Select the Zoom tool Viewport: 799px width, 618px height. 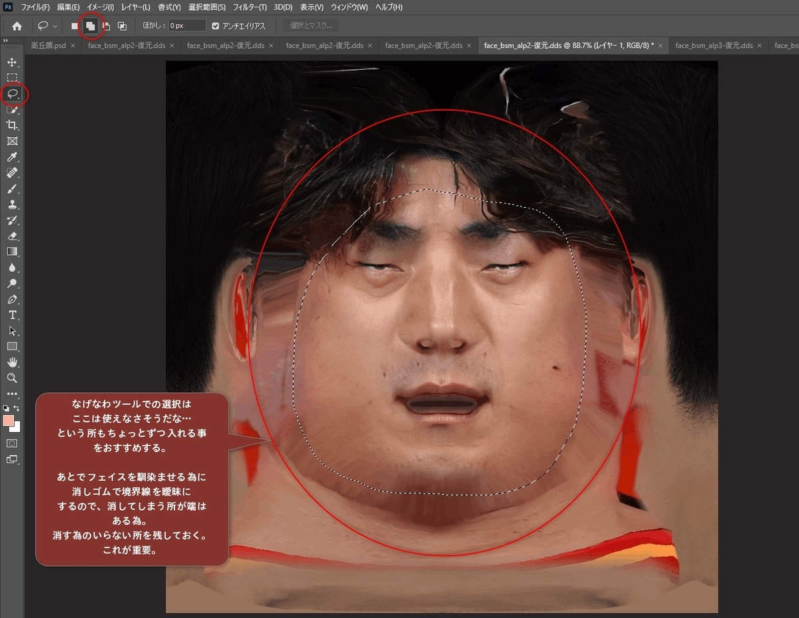pyautogui.click(x=12, y=378)
